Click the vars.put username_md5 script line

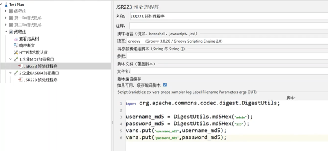pos(177,131)
